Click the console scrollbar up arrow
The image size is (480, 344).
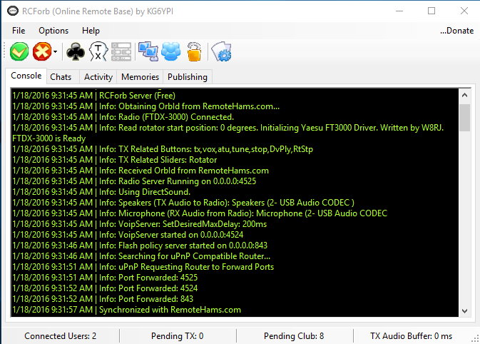464,95
